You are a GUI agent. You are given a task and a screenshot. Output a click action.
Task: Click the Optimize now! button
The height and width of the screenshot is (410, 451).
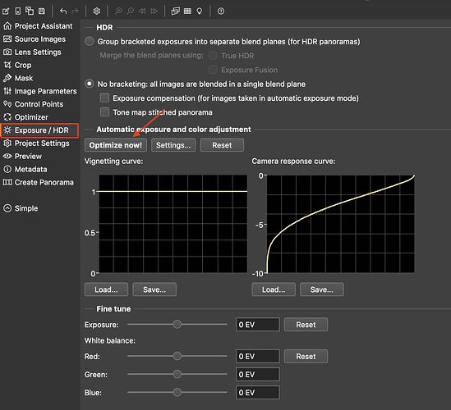[116, 145]
